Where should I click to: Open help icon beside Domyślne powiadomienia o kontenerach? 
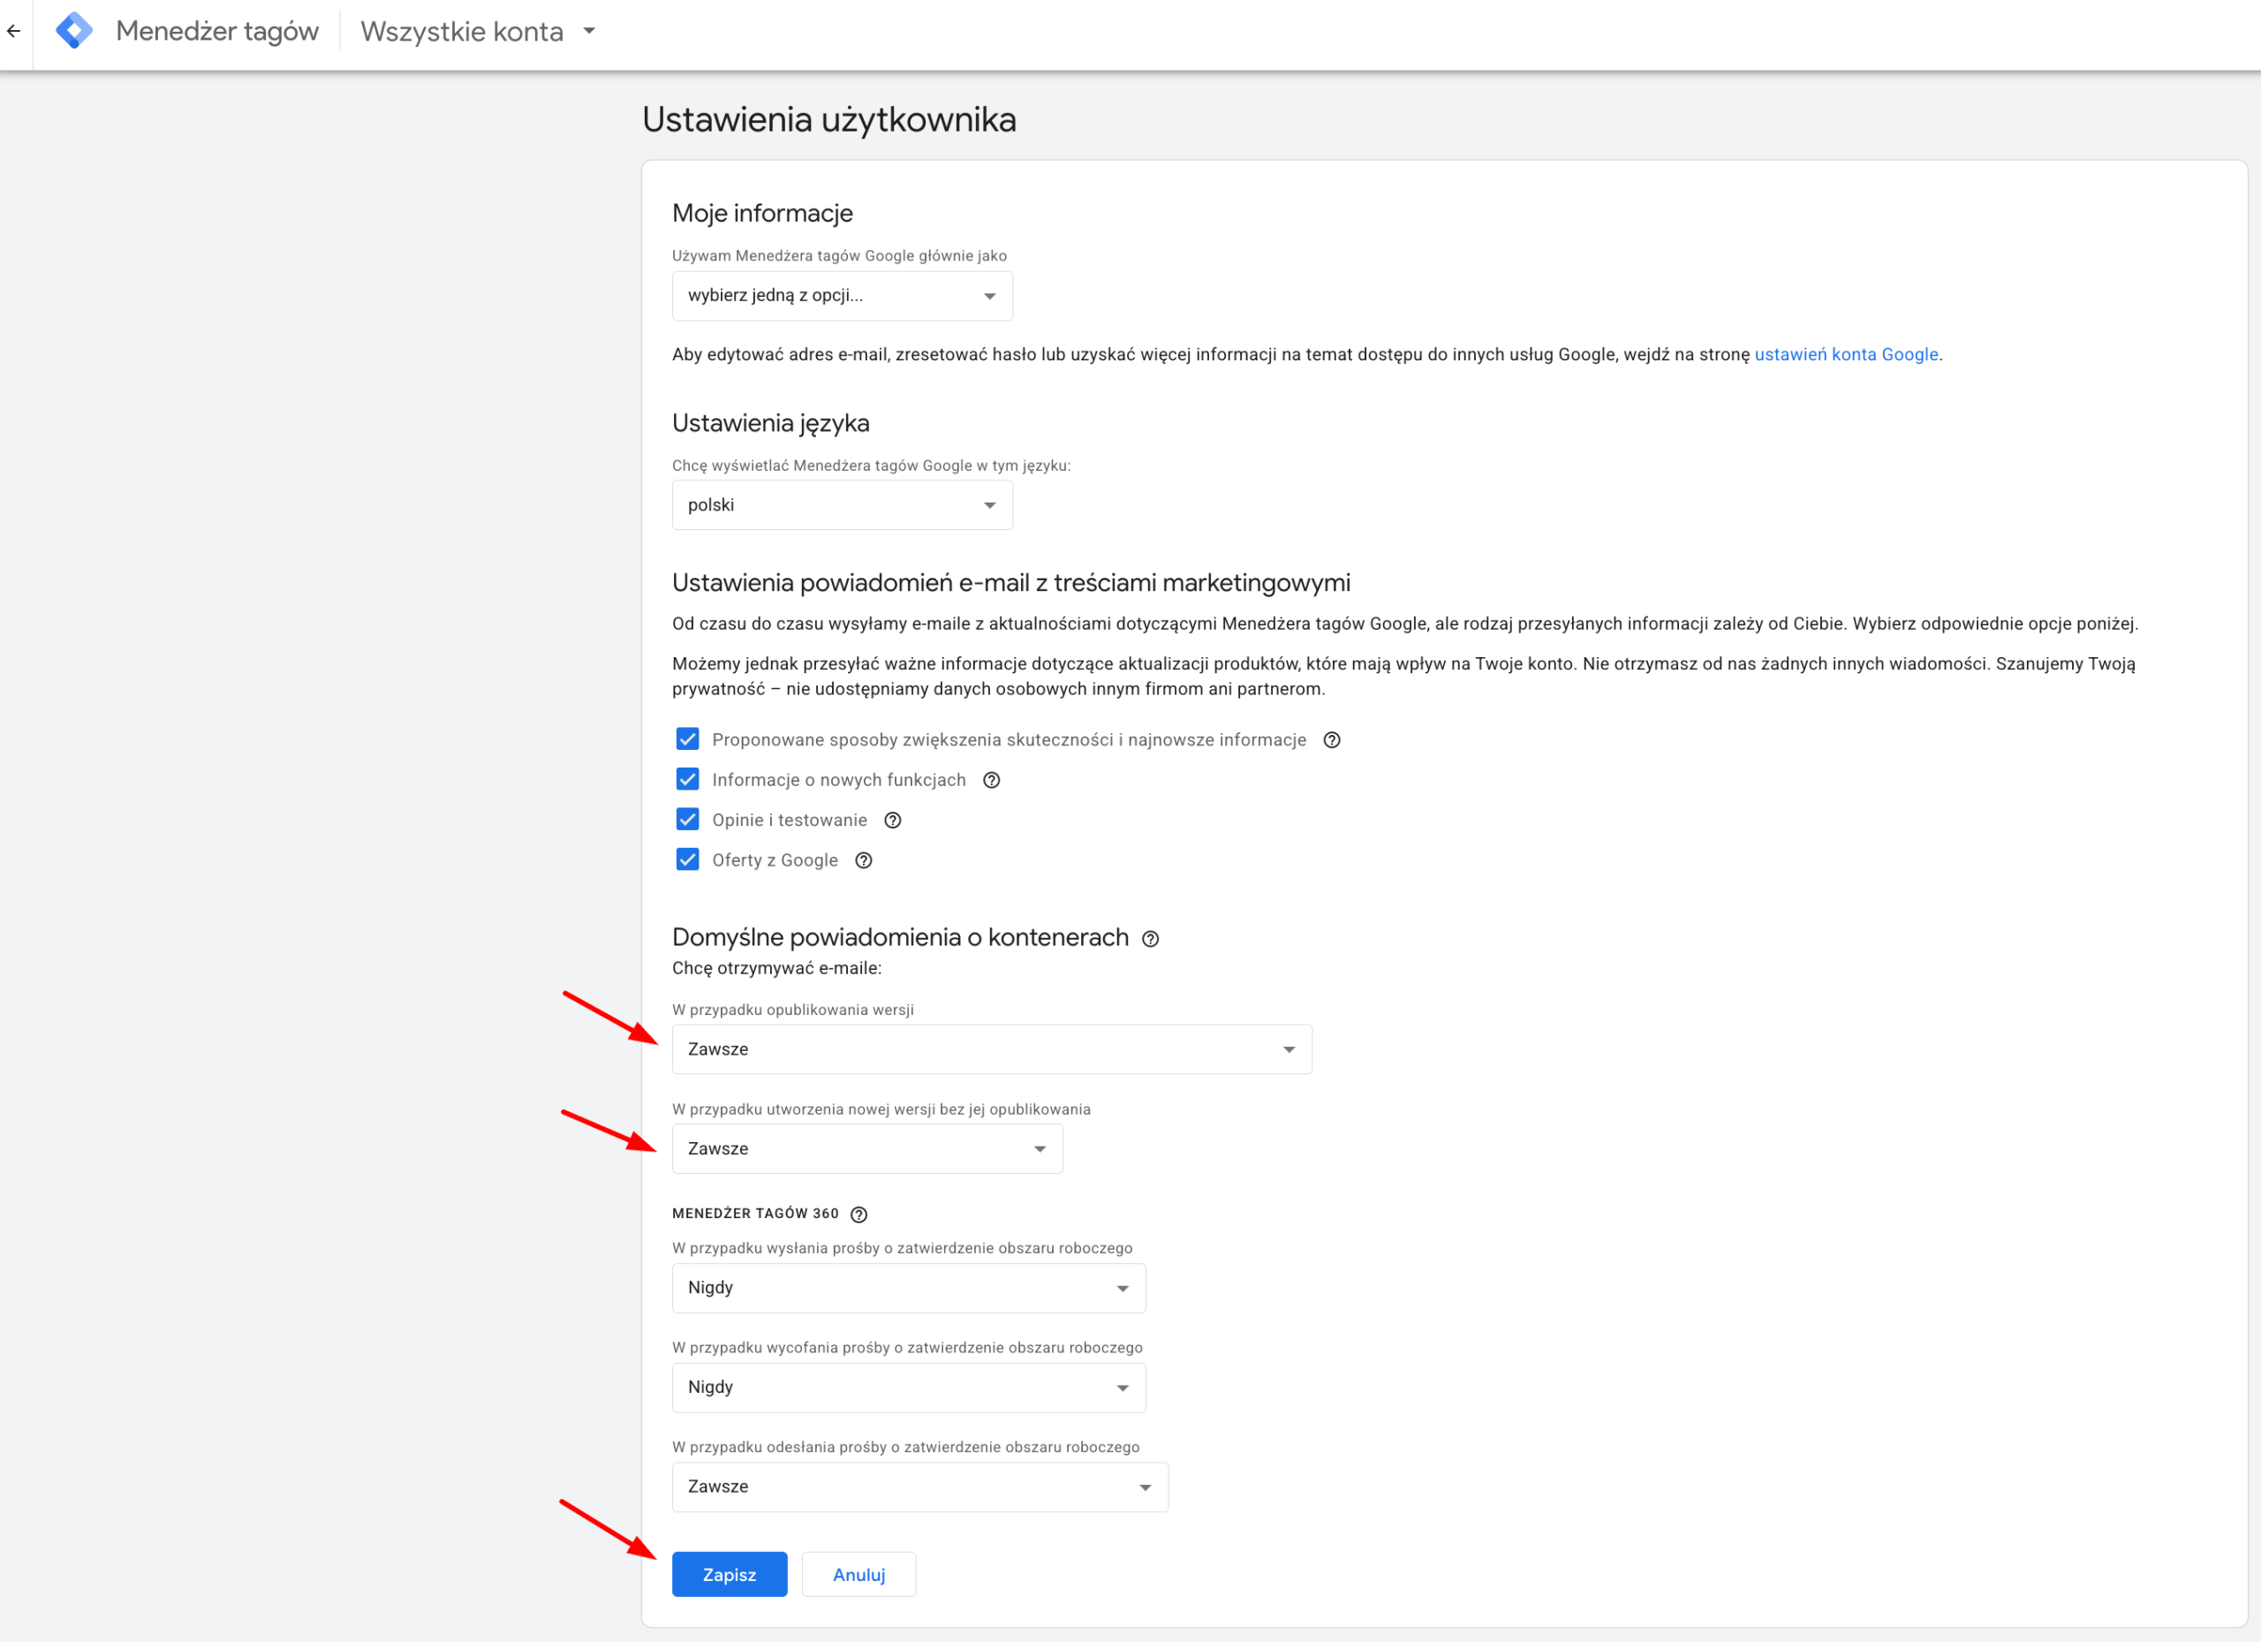(x=1151, y=939)
